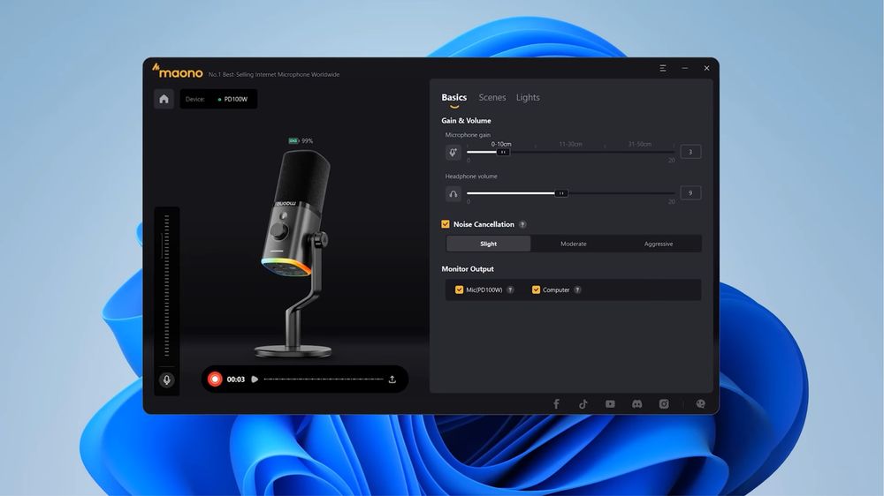Click the Gain & Volume heading
This screenshot has height=496, width=884.
pyautogui.click(x=466, y=121)
